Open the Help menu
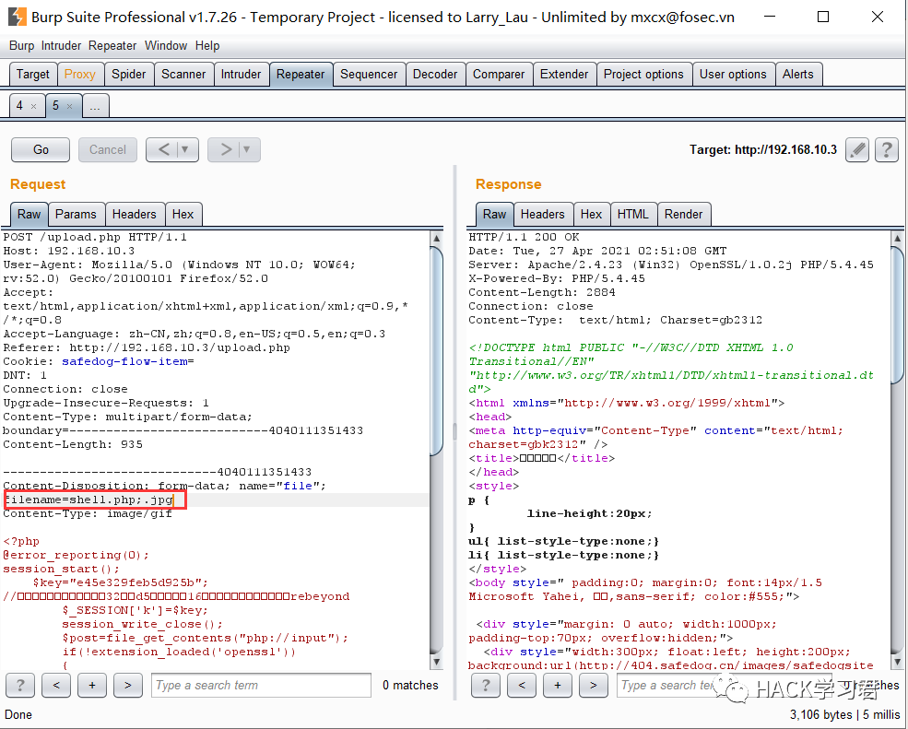Screen dimensions: 908x729 tap(207, 46)
